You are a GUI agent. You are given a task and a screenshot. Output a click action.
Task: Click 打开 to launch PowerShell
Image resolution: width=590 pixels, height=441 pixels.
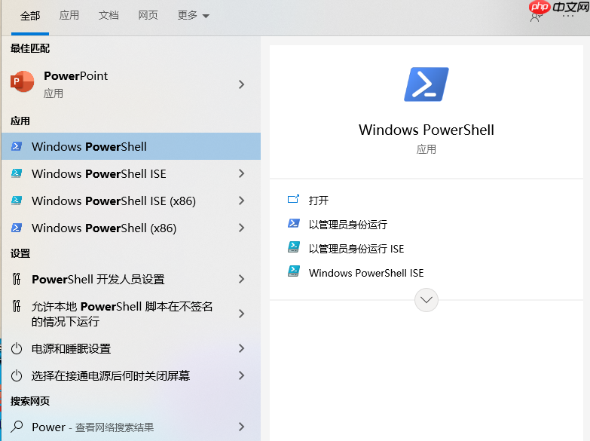click(318, 201)
